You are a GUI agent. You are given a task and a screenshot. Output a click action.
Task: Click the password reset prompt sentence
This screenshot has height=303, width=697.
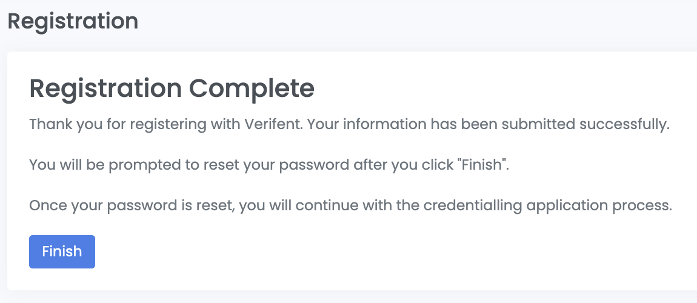tap(268, 165)
